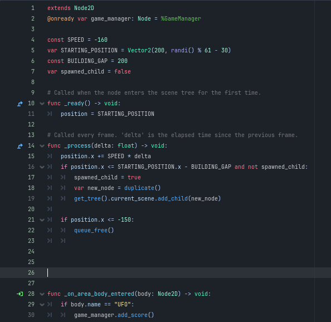Fold the position.x <= -150 if-block
This screenshot has width=331, height=322.
pos(42,220)
